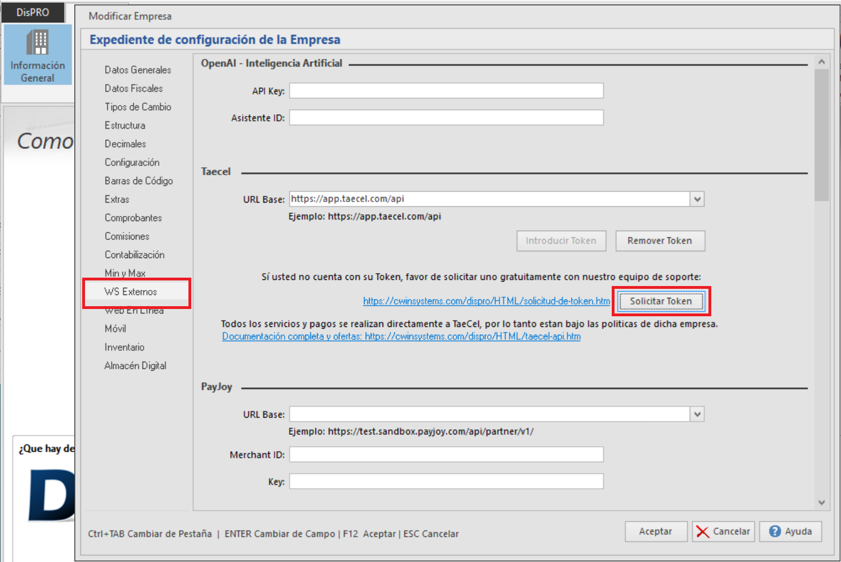
Task: Switch to Almacén Digital section
Action: [x=135, y=366]
